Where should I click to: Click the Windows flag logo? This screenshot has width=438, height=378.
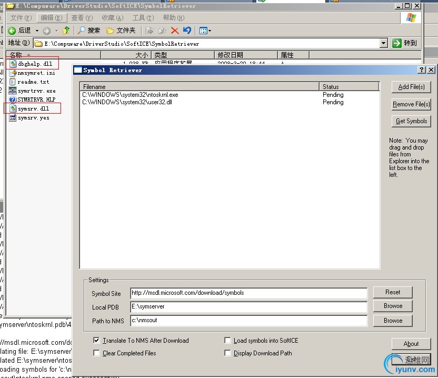click(411, 17)
